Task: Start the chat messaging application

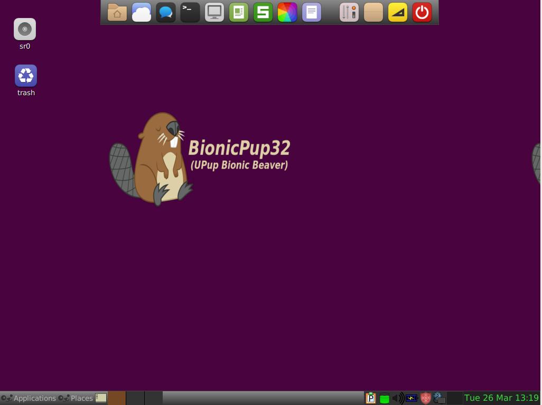Action: 165,12
